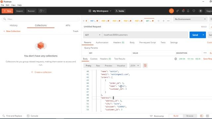Click the two-pane view layout icon

click(x=201, y=116)
